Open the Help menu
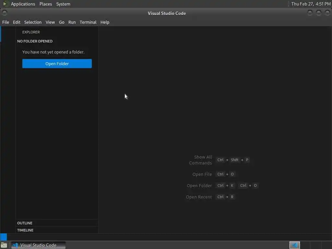Image resolution: width=332 pixels, height=249 pixels. point(105,22)
